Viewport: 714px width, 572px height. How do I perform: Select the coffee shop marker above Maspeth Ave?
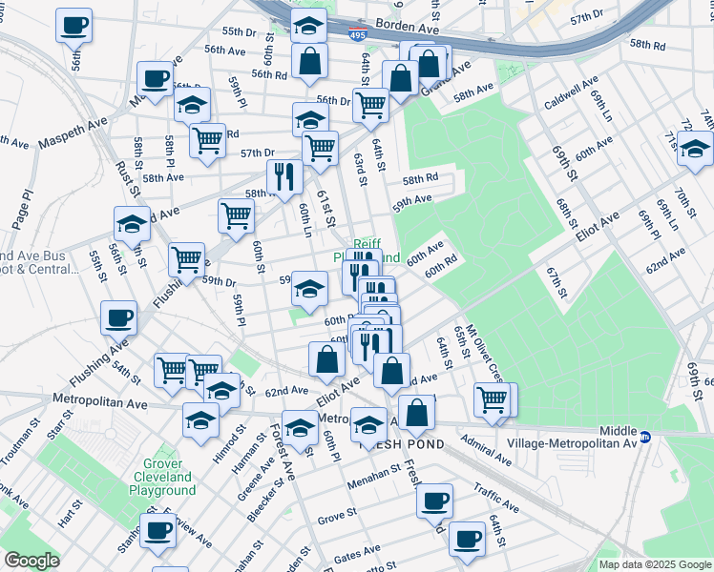coord(155,79)
